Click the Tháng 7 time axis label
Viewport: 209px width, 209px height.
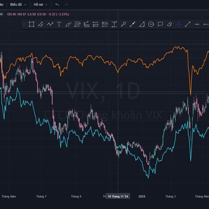click(x=41, y=196)
